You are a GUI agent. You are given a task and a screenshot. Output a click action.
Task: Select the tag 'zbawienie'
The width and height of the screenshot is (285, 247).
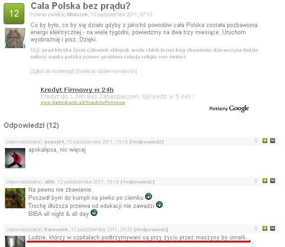[x=199, y=50]
